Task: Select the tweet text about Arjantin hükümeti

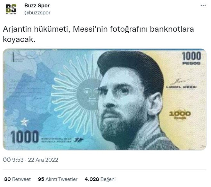Action: click(98, 34)
